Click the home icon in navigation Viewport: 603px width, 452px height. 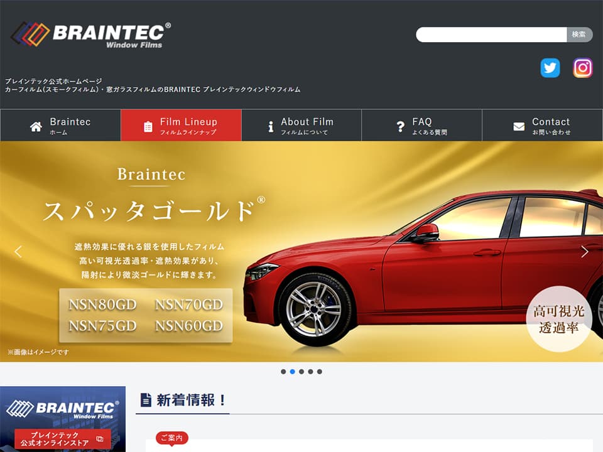pyautogui.click(x=36, y=126)
